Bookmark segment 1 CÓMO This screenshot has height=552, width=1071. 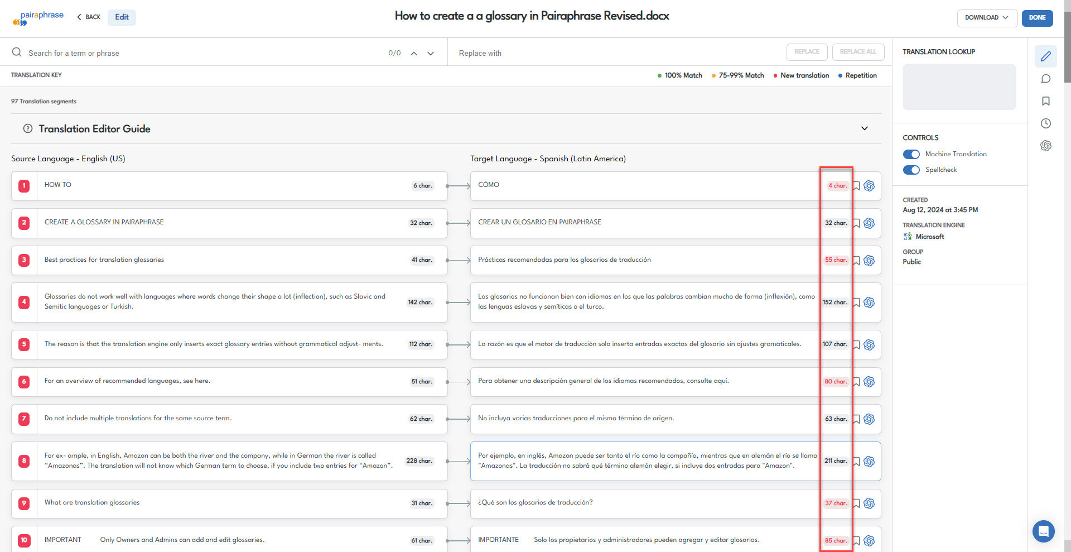tap(856, 186)
